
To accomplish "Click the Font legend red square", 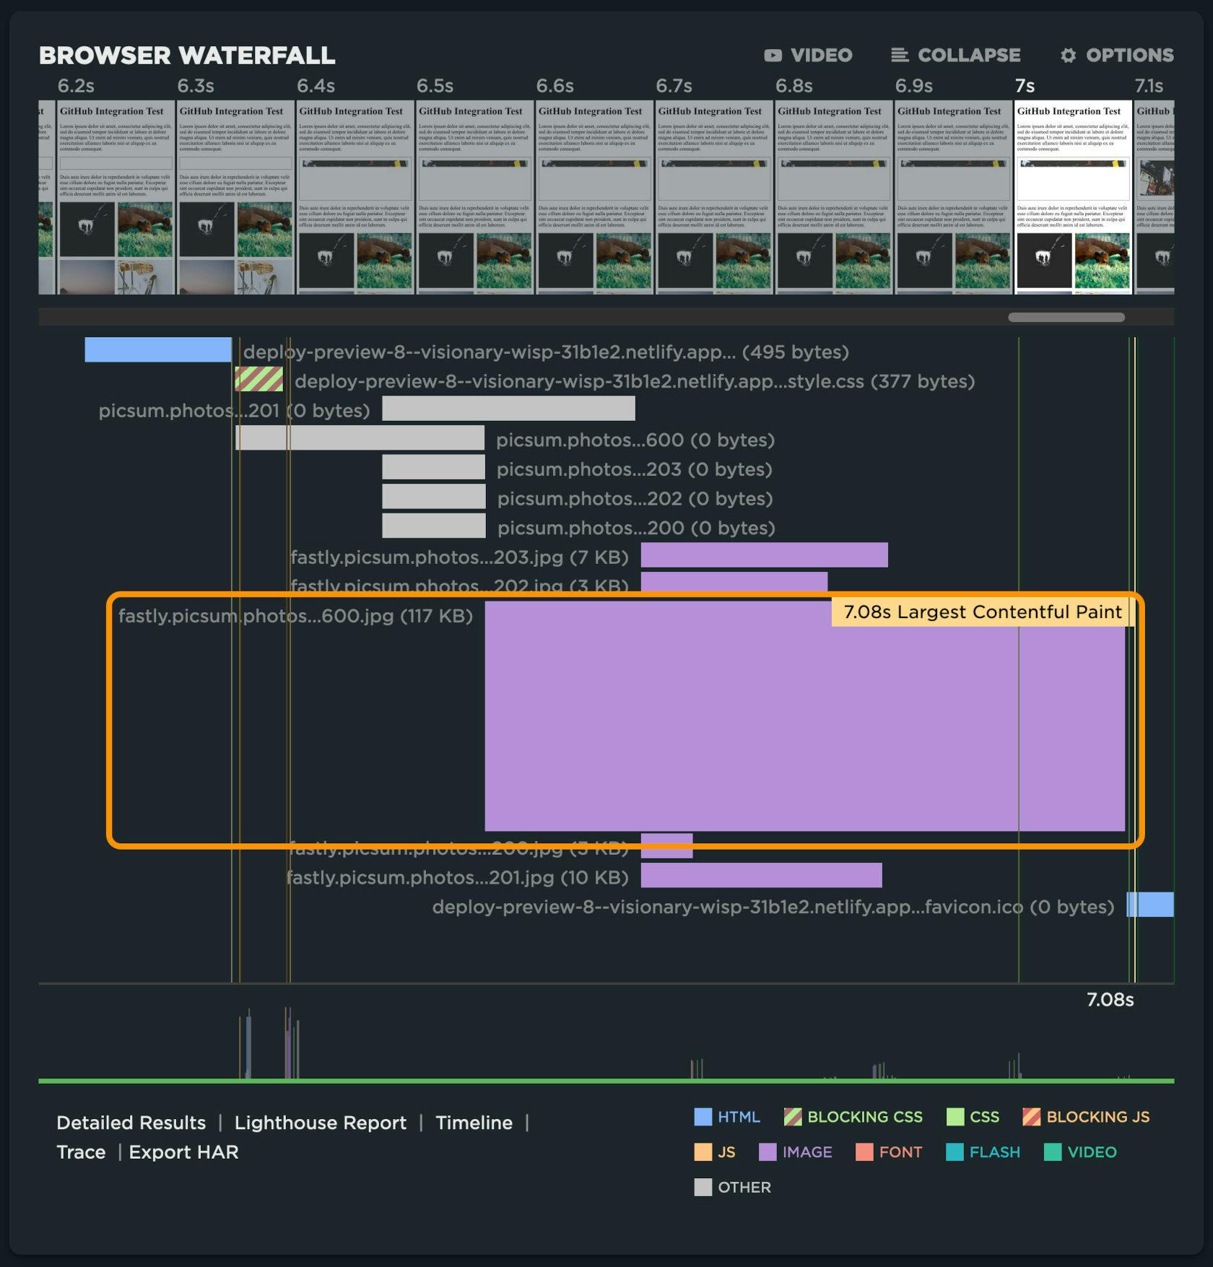I will (864, 1152).
